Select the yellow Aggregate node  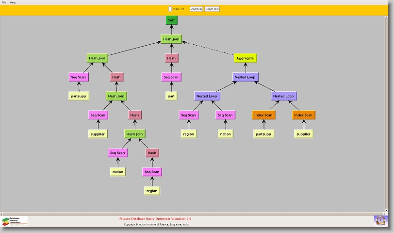(x=245, y=58)
